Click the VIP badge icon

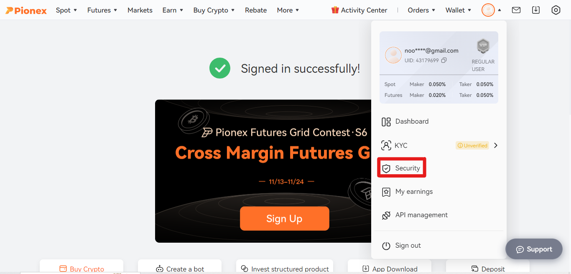483,46
